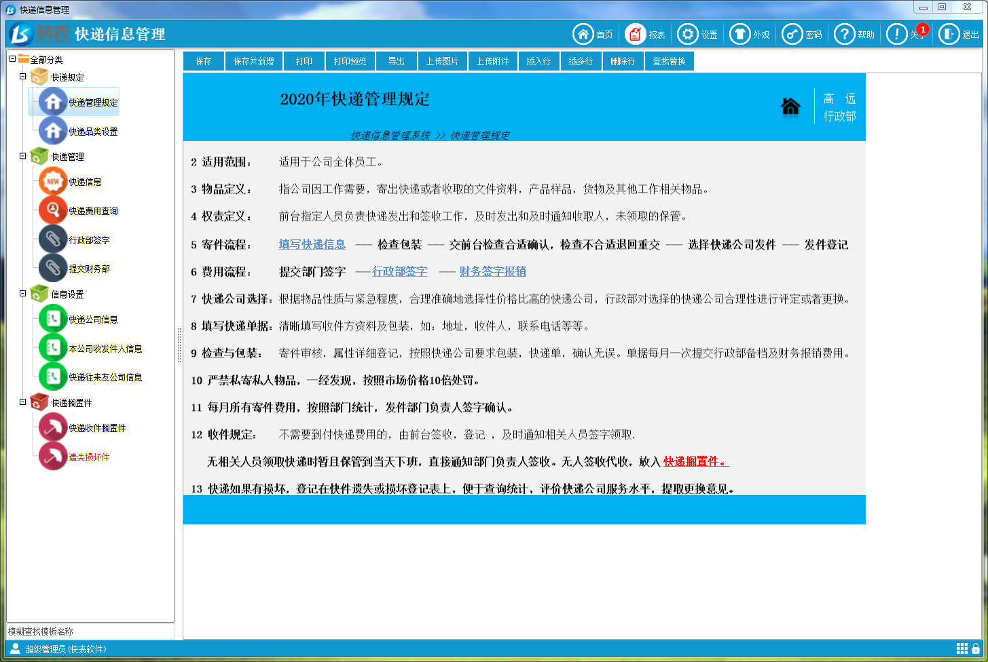
Task: Click the 打印 toolbar button
Action: pos(304,61)
